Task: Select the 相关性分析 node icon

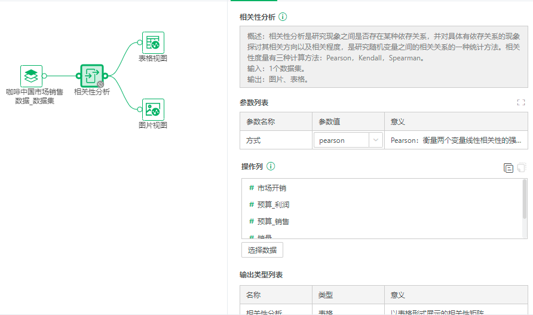Action: tap(92, 76)
